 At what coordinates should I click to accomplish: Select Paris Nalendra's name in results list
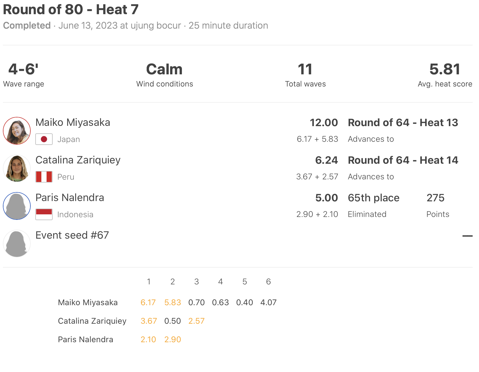click(x=70, y=198)
